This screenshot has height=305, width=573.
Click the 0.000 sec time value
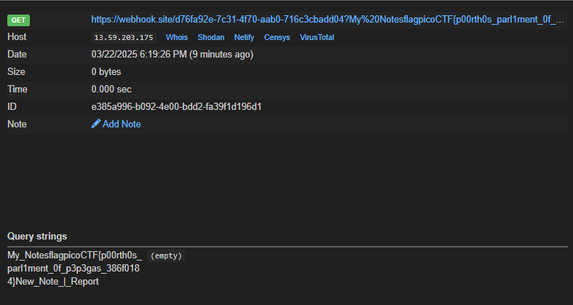click(x=111, y=90)
